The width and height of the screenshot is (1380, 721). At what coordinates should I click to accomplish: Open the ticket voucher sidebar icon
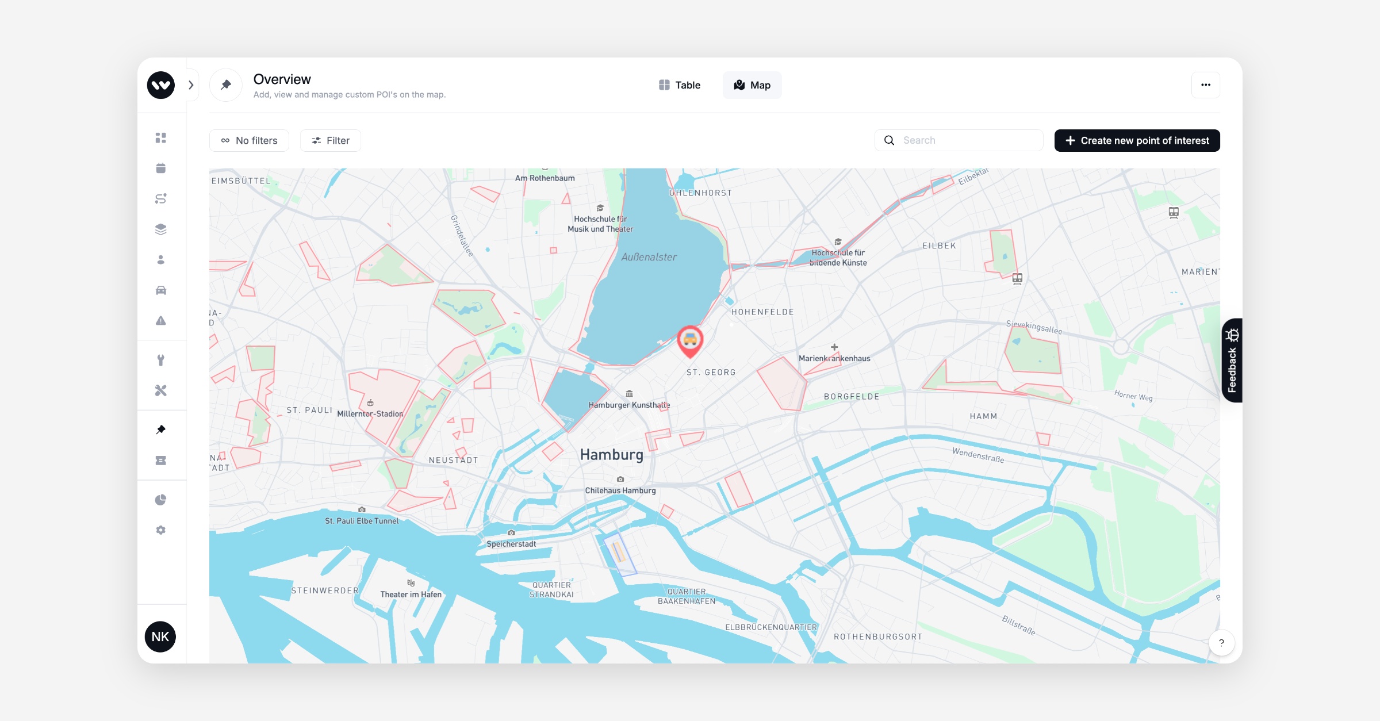click(x=161, y=461)
